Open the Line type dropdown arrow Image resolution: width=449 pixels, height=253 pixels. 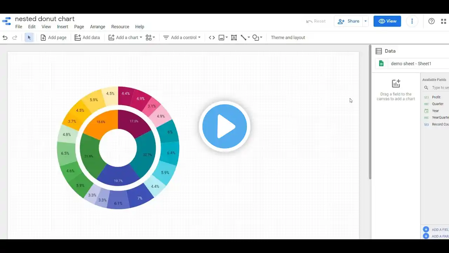[x=249, y=38]
